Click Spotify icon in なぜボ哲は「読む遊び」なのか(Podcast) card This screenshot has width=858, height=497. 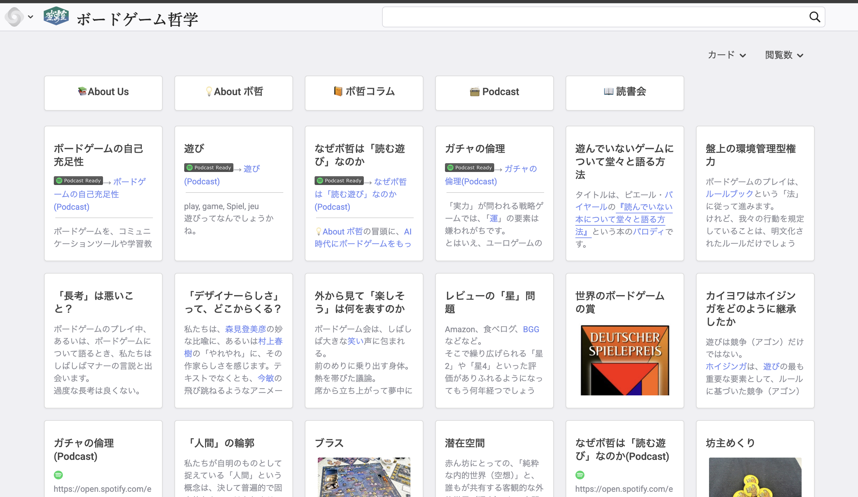(x=580, y=475)
